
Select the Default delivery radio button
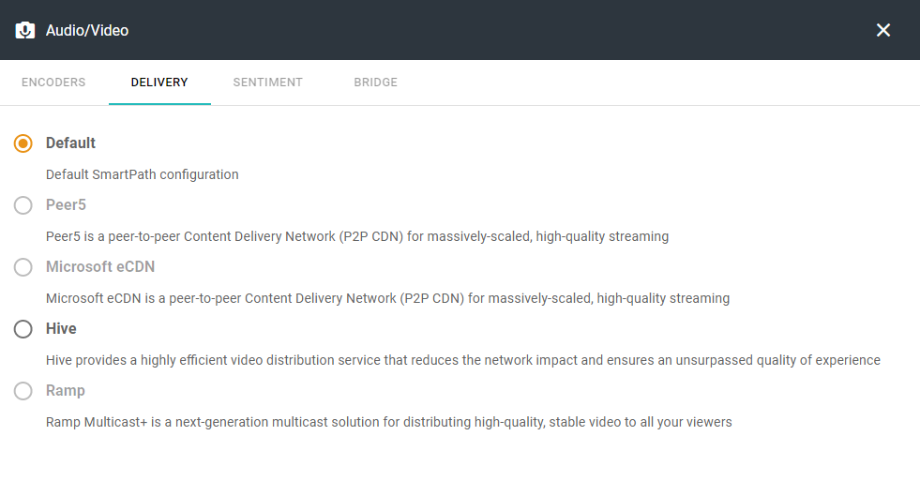coord(23,143)
